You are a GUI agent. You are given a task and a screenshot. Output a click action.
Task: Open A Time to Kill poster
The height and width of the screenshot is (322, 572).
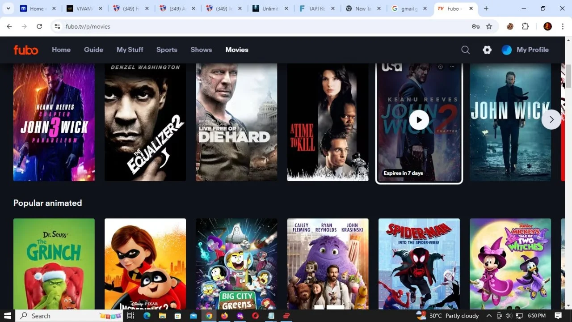[328, 122]
